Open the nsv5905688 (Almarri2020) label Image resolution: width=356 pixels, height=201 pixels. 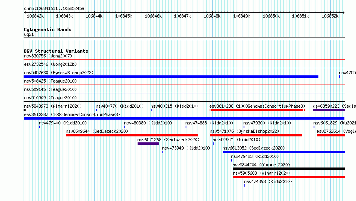tap(262, 173)
